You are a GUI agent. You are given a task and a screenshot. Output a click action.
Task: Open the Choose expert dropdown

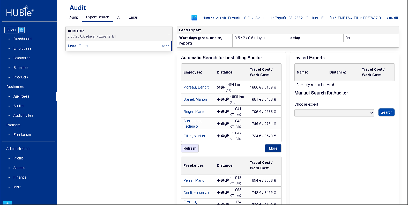click(x=334, y=113)
